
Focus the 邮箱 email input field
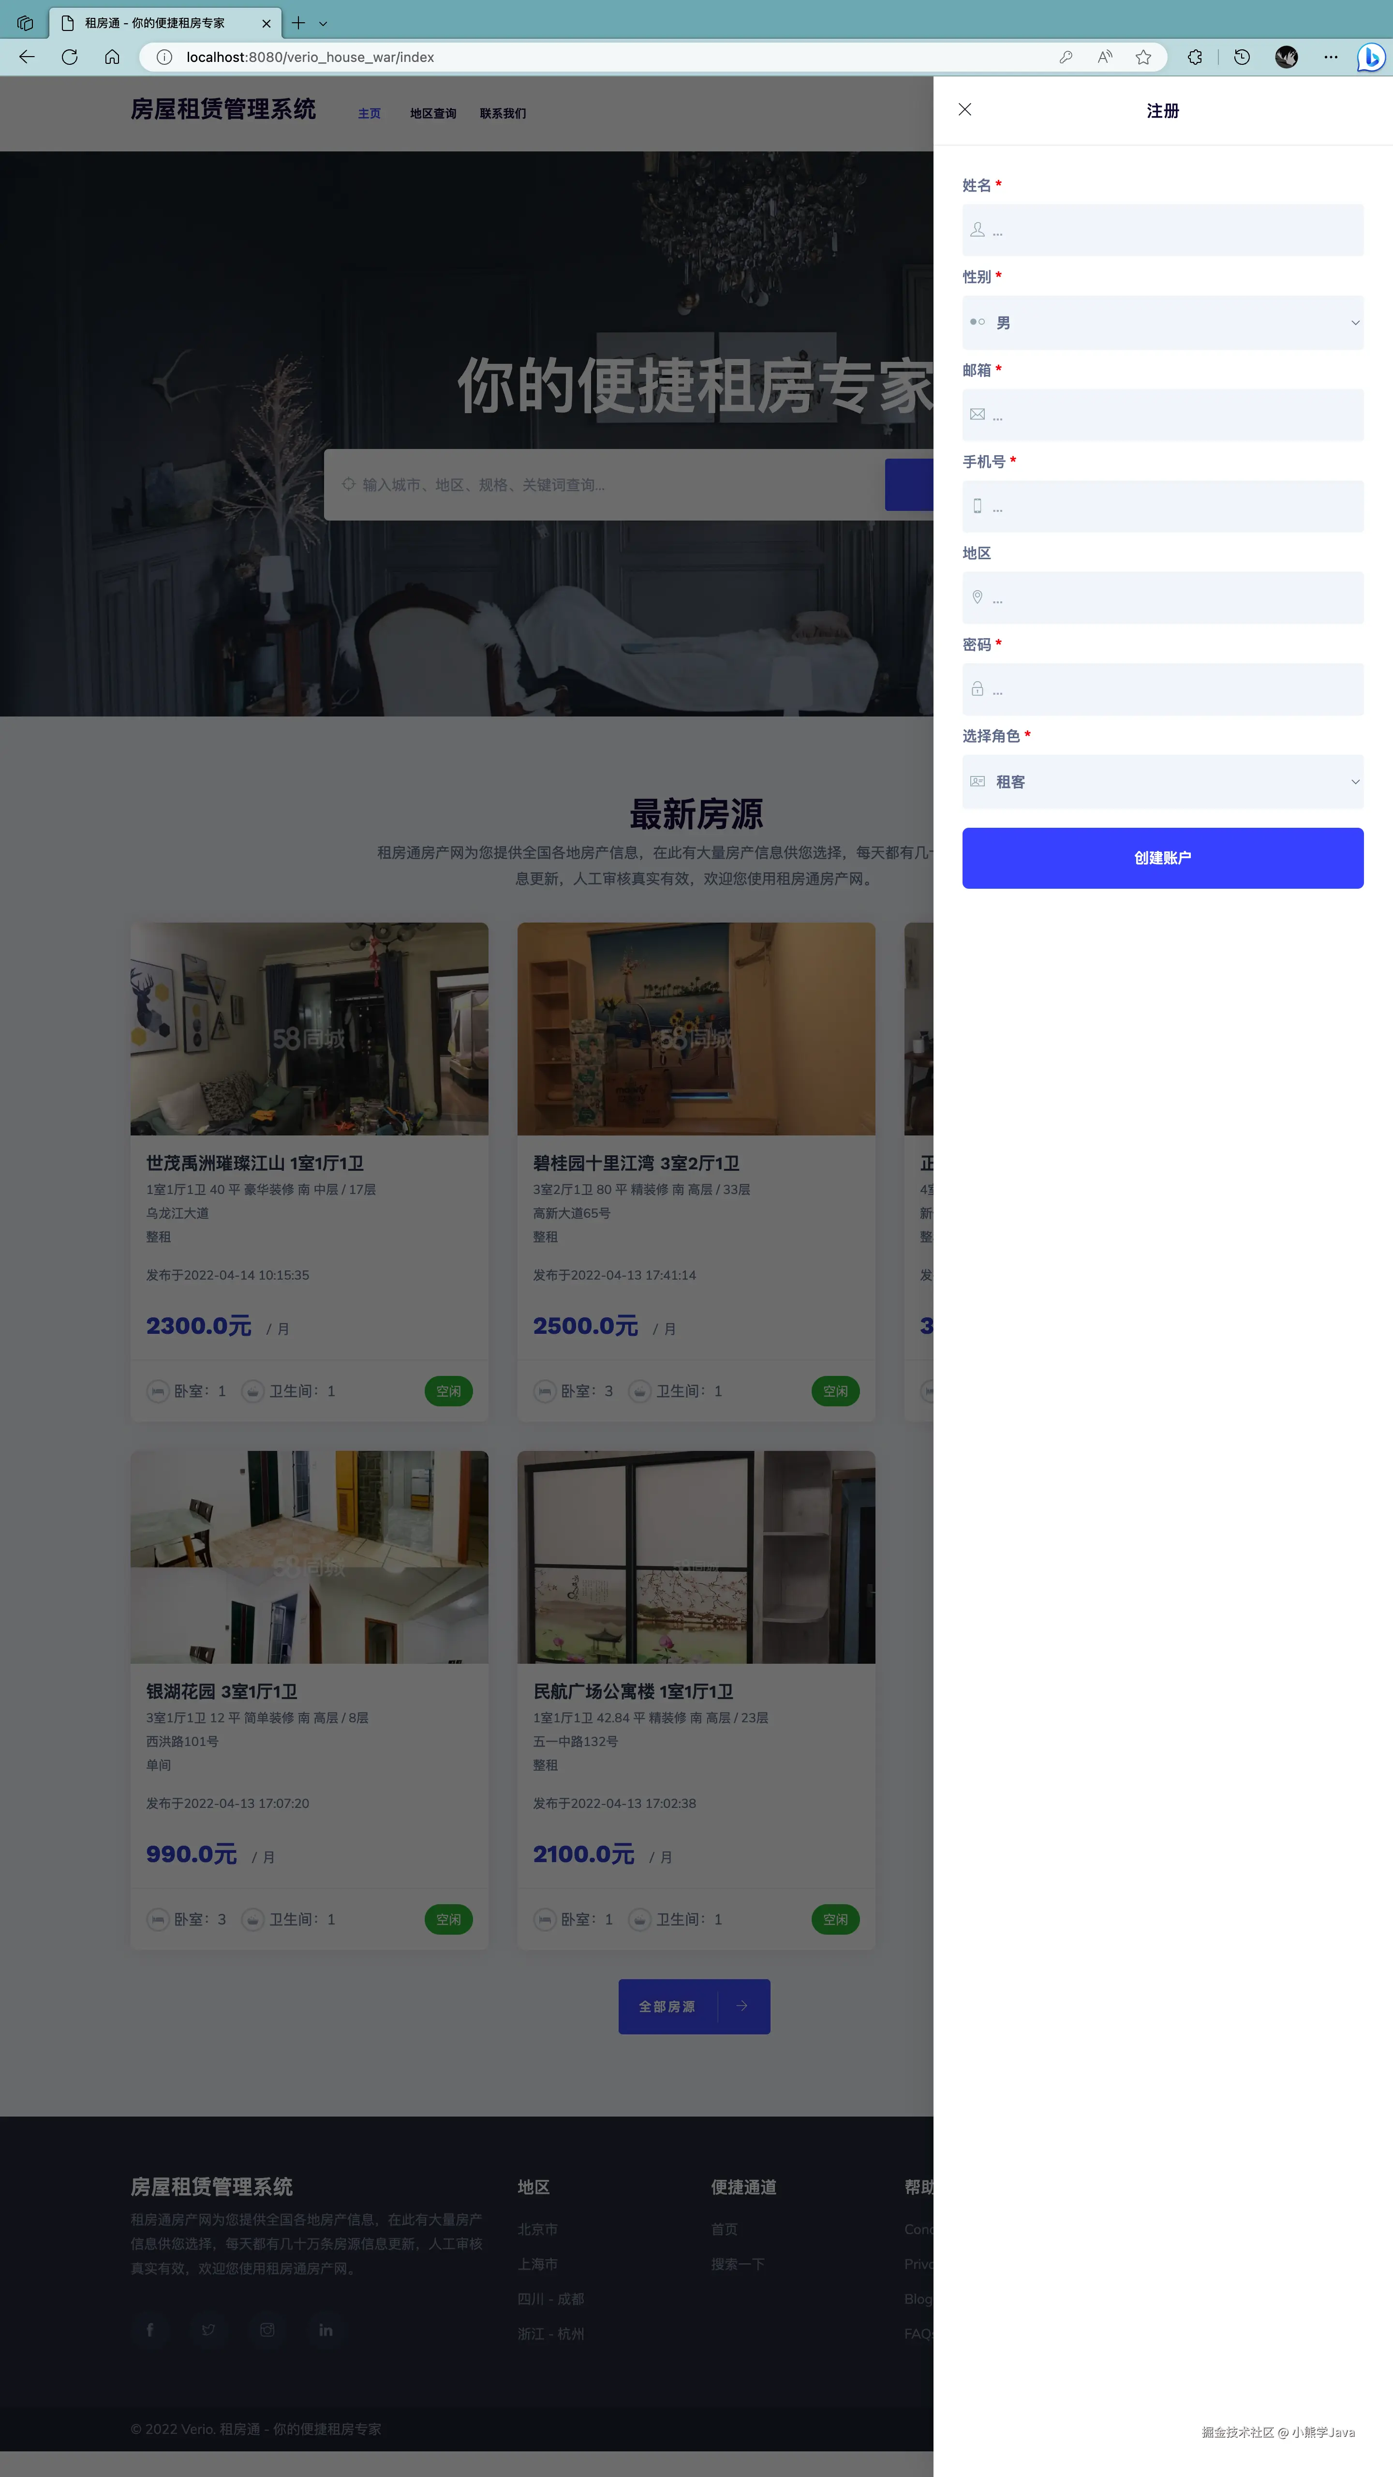(x=1162, y=415)
